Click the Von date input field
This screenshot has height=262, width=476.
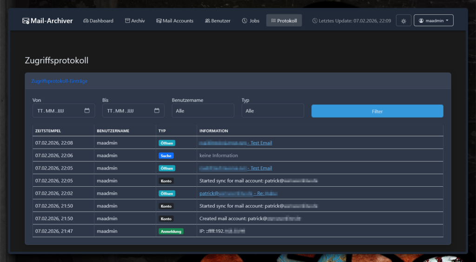(56, 111)
